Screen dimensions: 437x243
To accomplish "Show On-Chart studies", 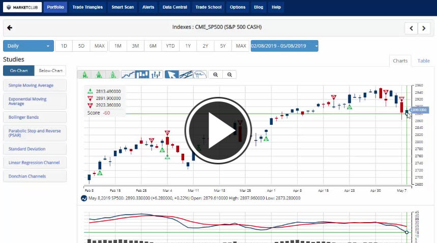I will click(19, 71).
